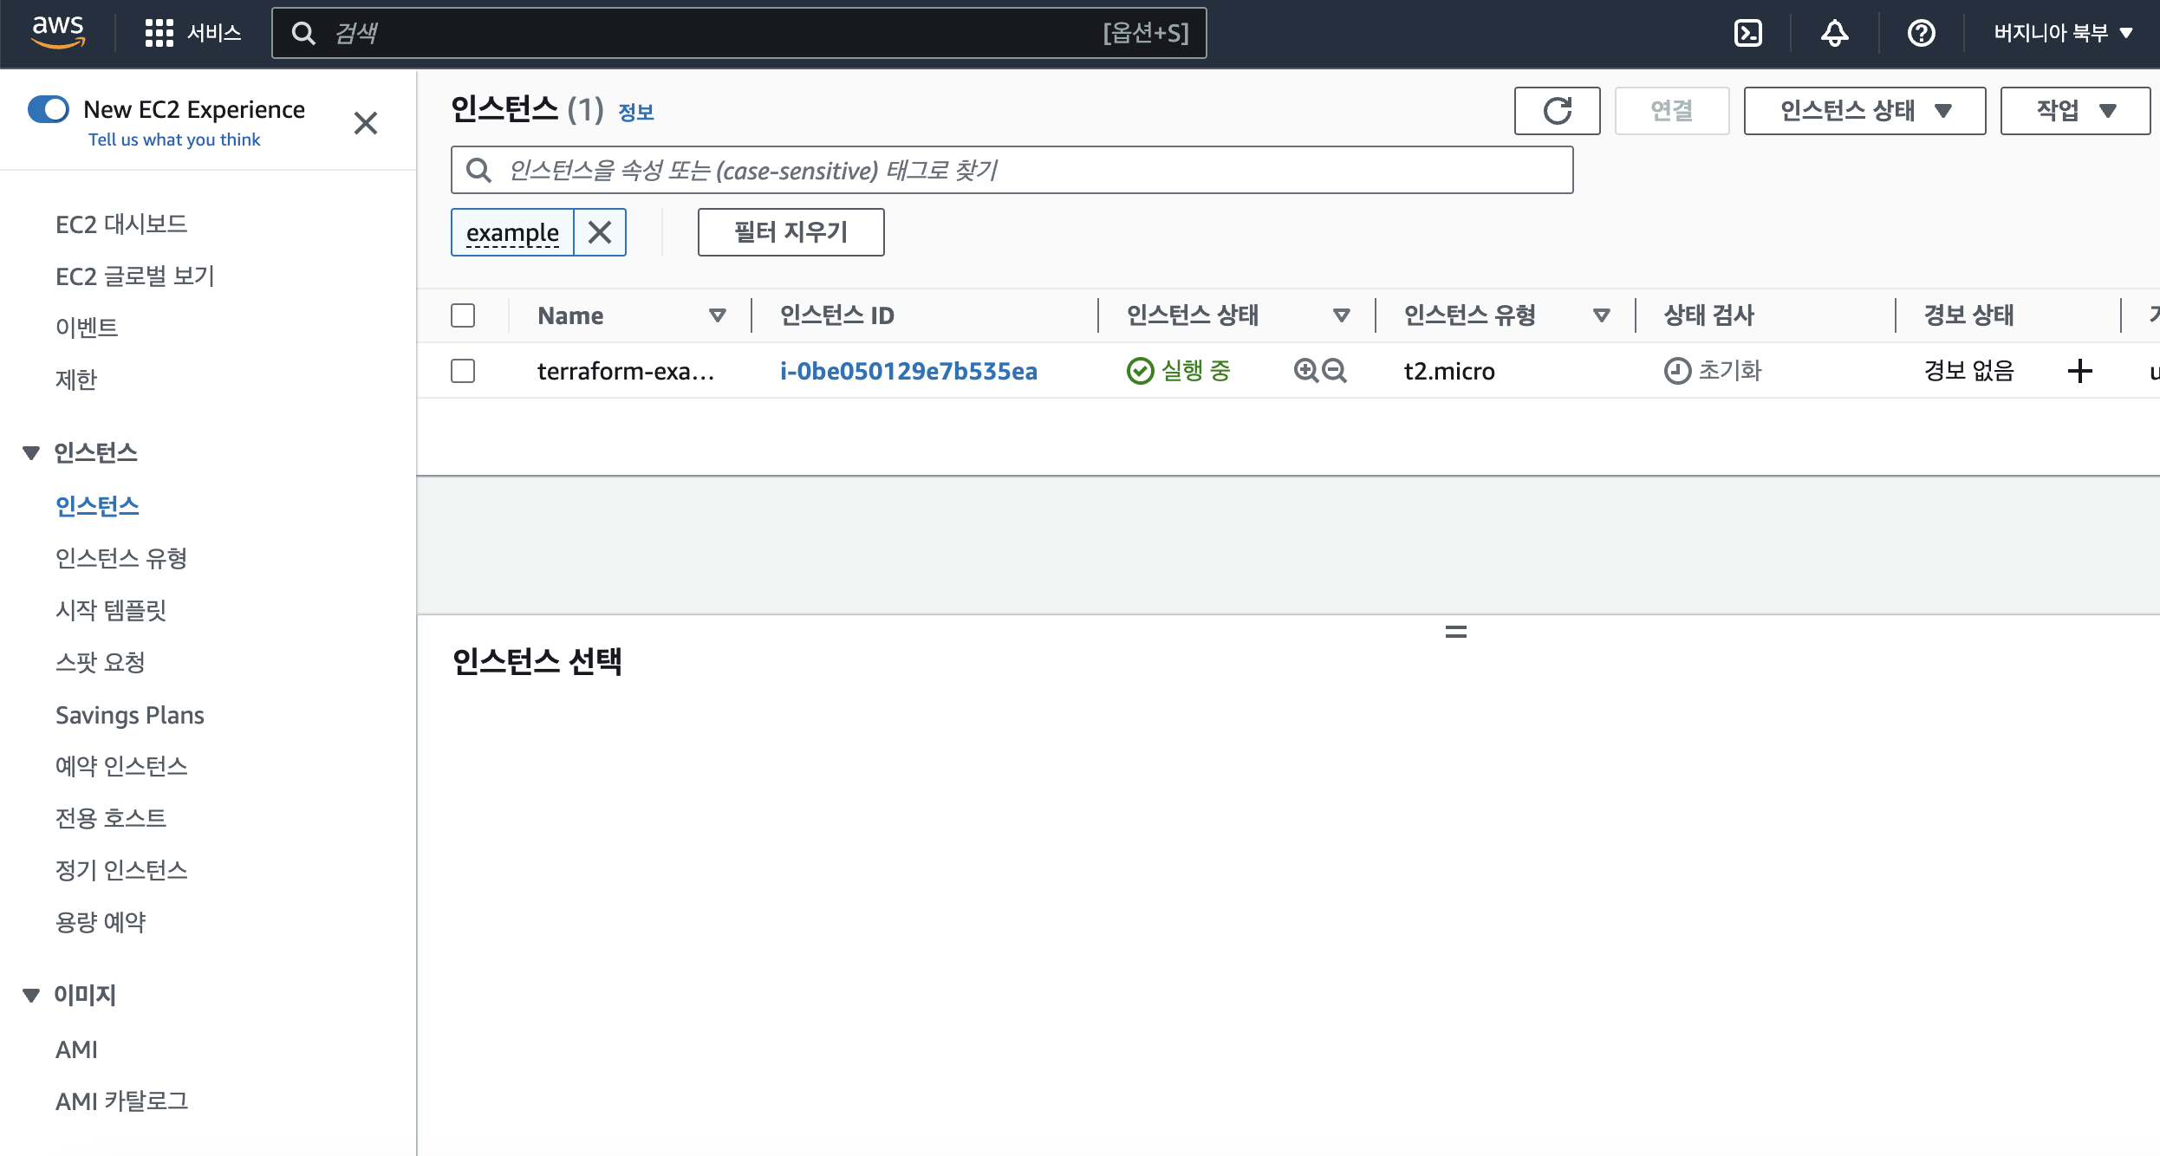Viewport: 2160px width, 1156px height.
Task: Collapse the 인스턴스 sidebar section
Action: coord(31,452)
